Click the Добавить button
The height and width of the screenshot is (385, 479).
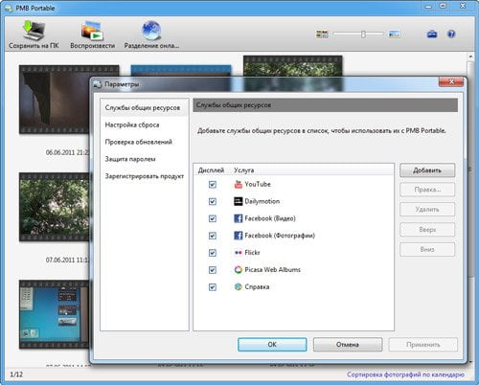(x=427, y=170)
